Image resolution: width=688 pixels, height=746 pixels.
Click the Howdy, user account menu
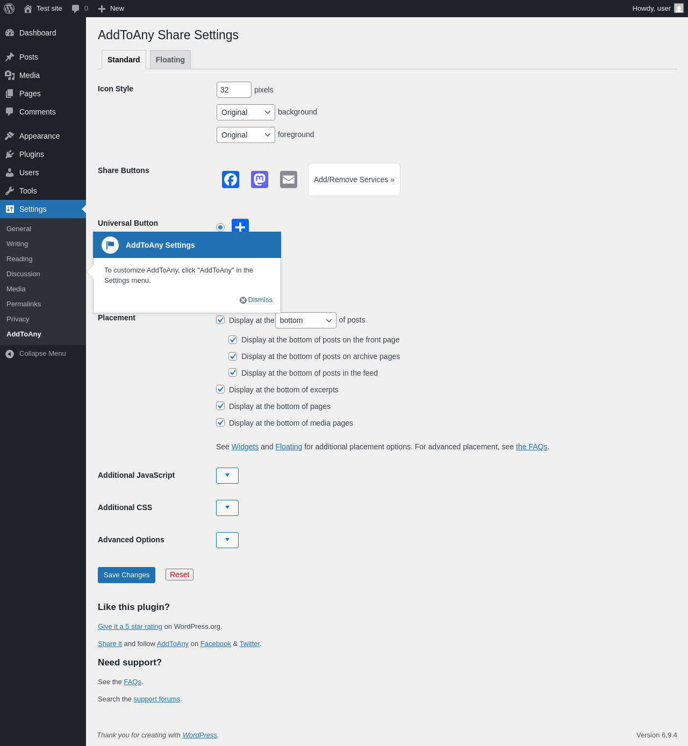(657, 9)
